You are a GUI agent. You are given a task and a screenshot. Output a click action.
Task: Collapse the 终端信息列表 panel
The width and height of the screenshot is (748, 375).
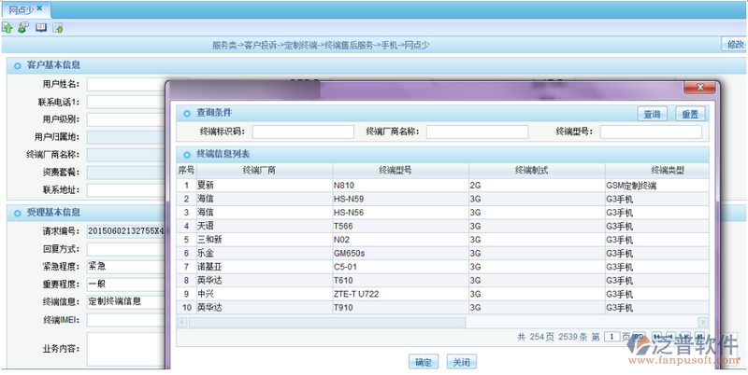[186, 154]
